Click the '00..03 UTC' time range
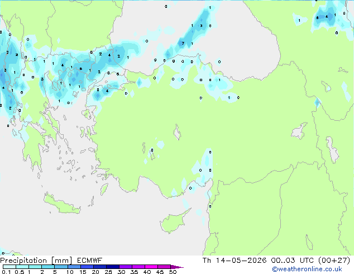354x274 pixels. click(x=293, y=261)
